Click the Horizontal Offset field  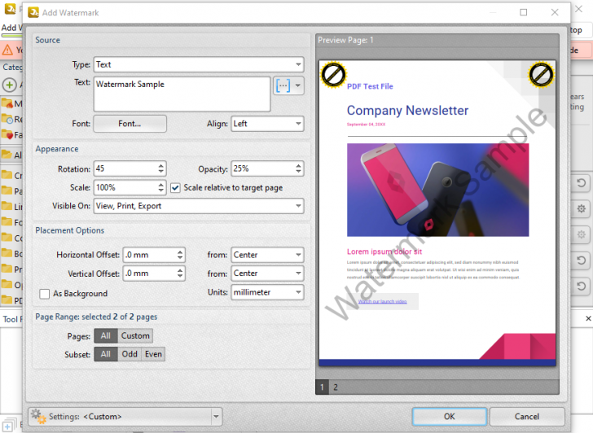[x=149, y=255]
